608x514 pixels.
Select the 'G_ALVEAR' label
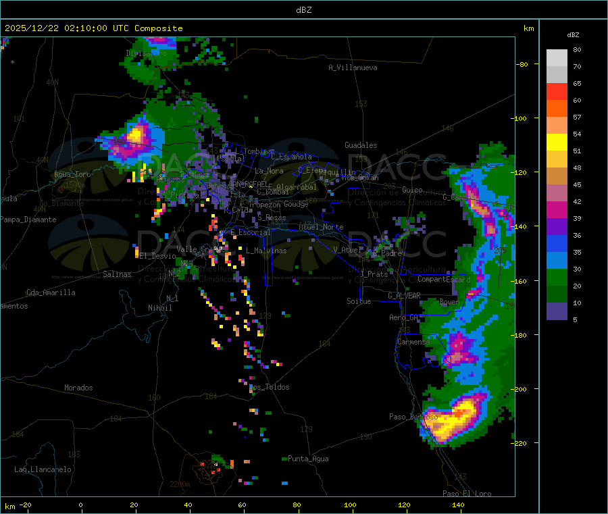[x=404, y=296]
